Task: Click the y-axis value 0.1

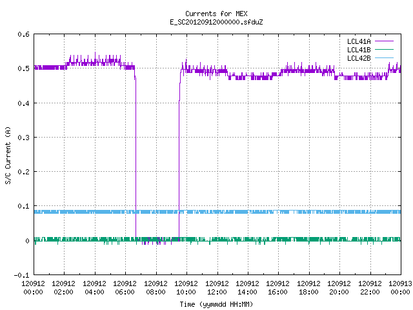Action: (24, 206)
